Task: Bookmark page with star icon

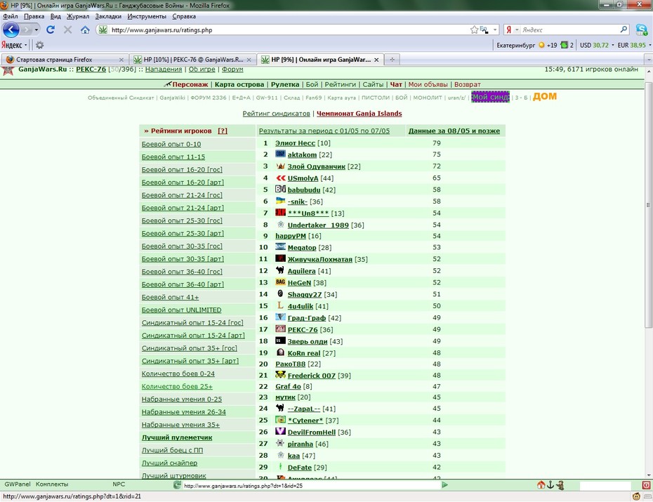Action: click(474, 30)
